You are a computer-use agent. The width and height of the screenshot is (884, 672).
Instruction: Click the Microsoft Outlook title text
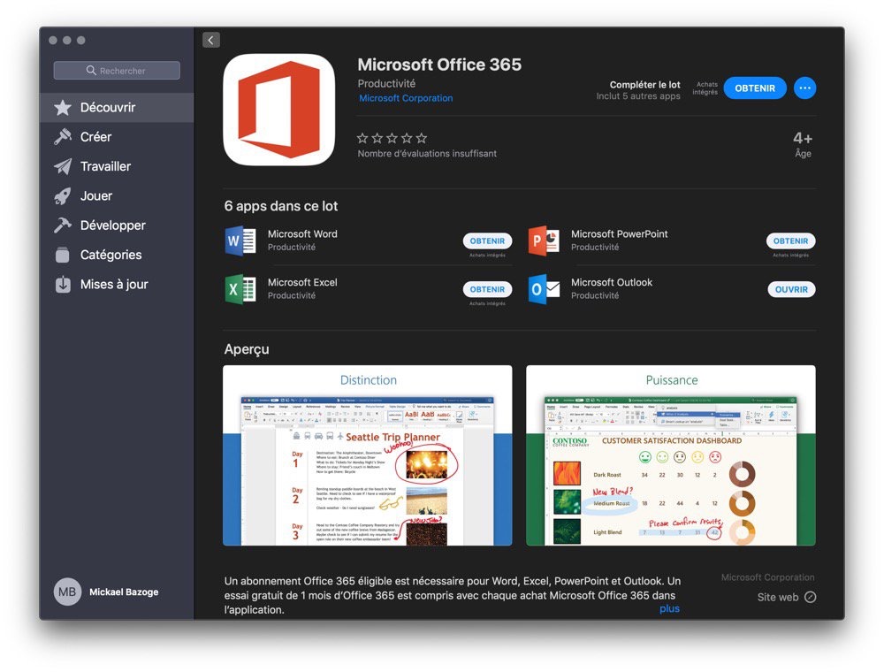click(x=612, y=282)
